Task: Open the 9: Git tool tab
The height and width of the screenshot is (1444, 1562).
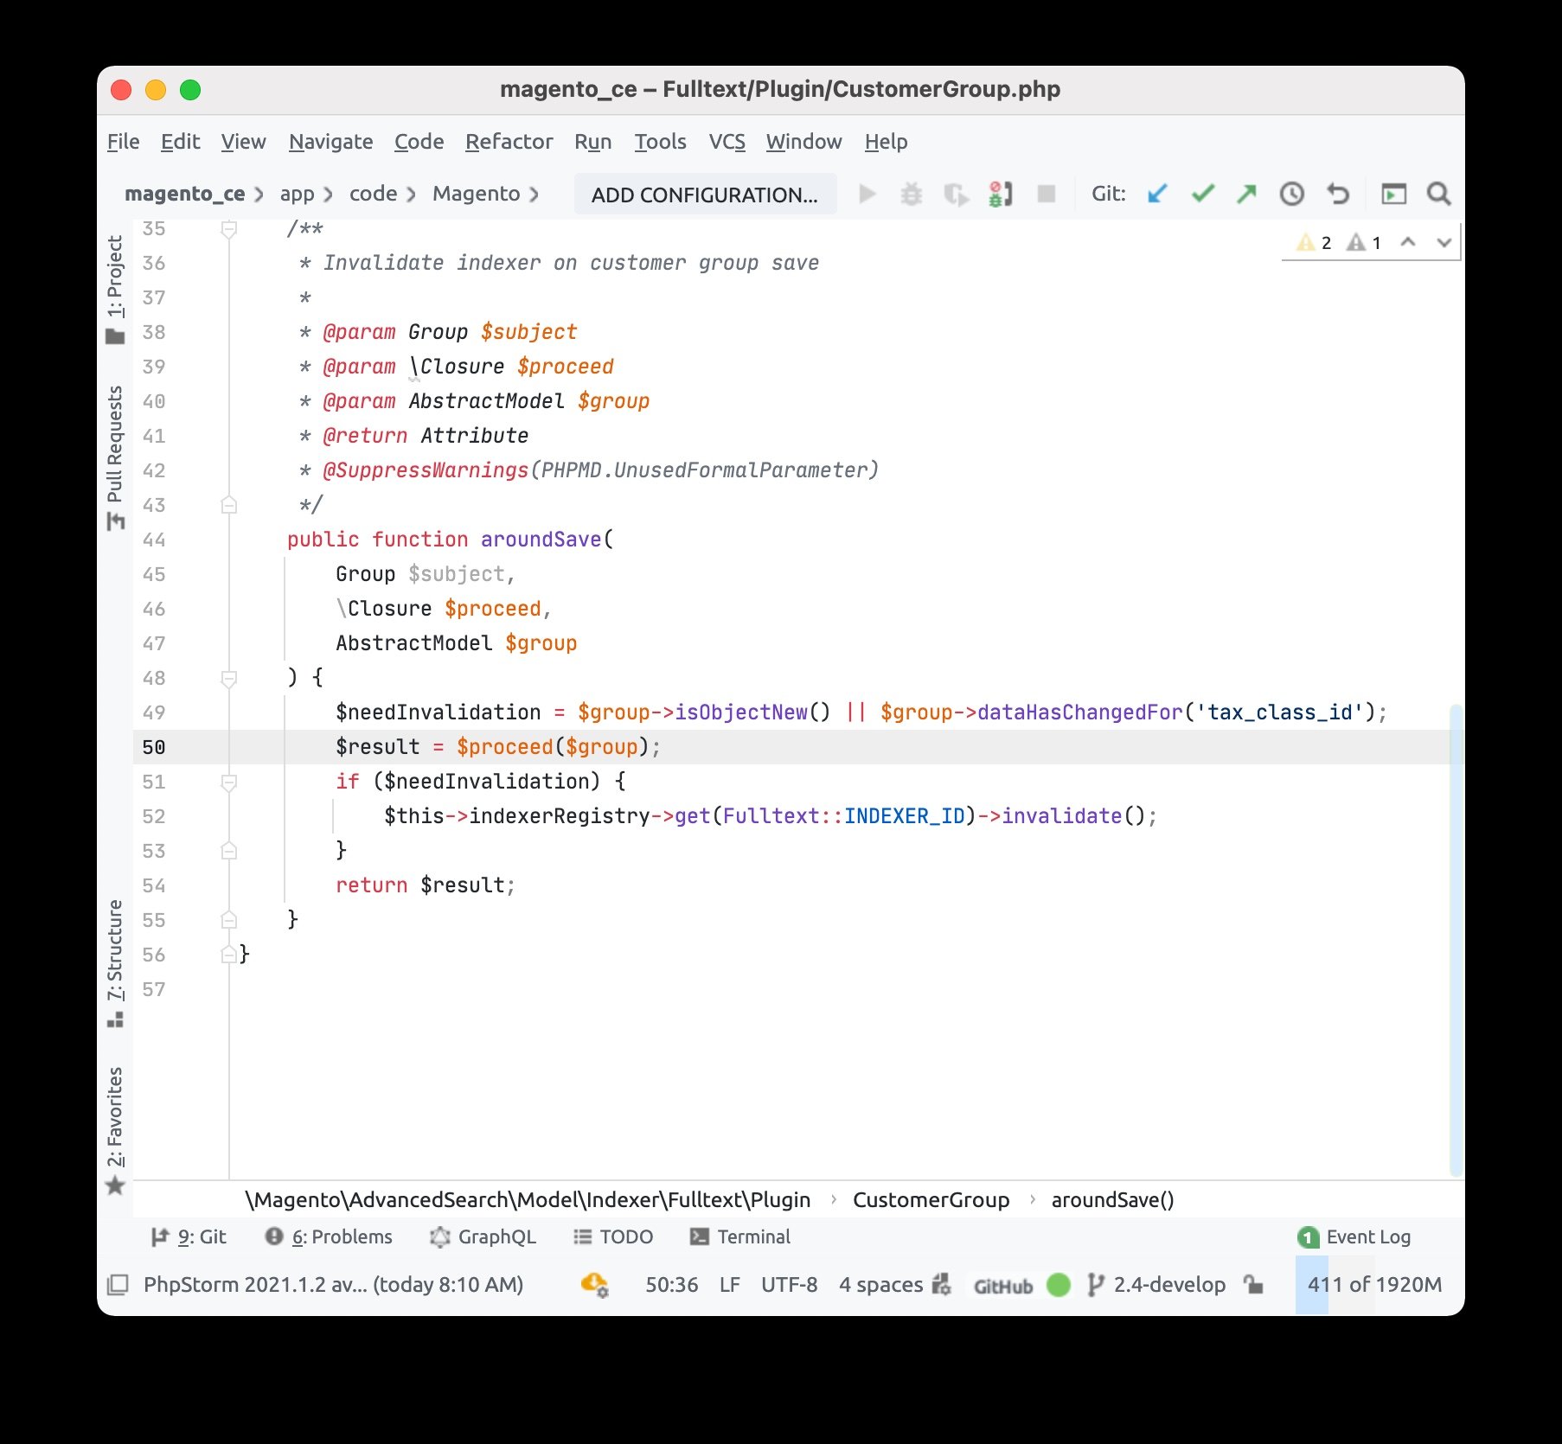Action: 189,1236
